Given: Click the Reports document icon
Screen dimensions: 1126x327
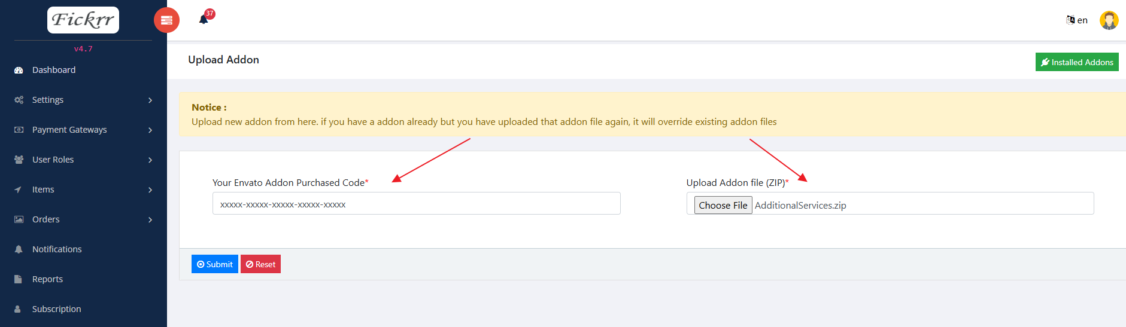Looking at the screenshot, I should tap(19, 279).
